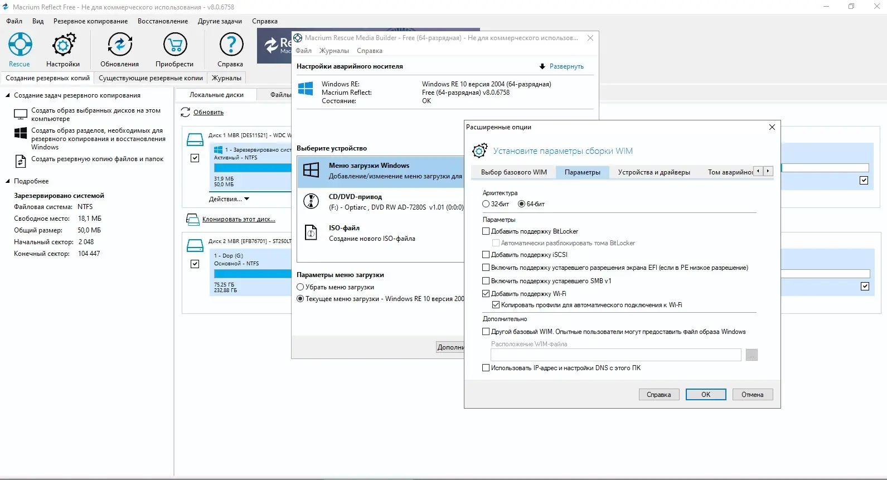887x480 pixels.
Task: Collapse the Подробнее section
Action: 8,181
